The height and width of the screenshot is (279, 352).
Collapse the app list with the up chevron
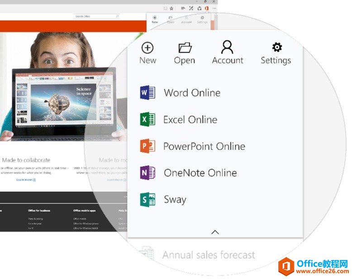(215, 232)
